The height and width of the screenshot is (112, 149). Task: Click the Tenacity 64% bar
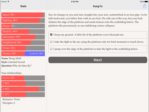(23, 31)
